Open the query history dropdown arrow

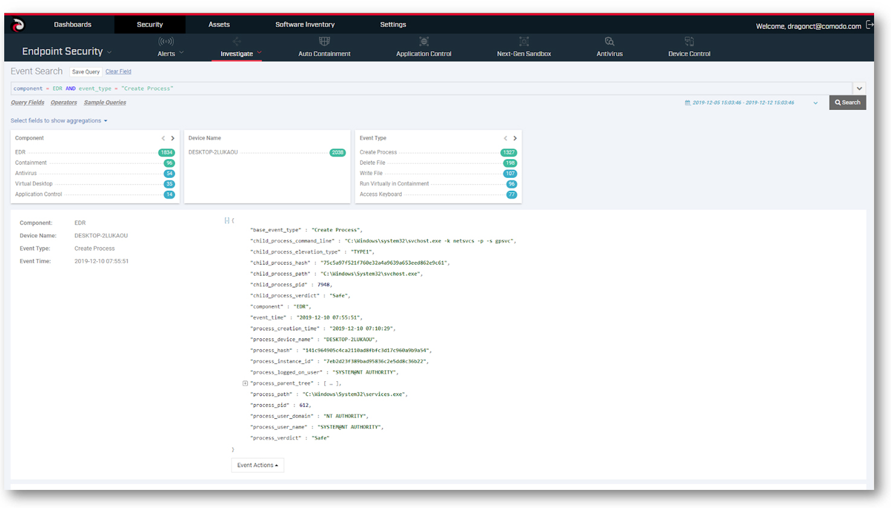pyautogui.click(x=860, y=88)
